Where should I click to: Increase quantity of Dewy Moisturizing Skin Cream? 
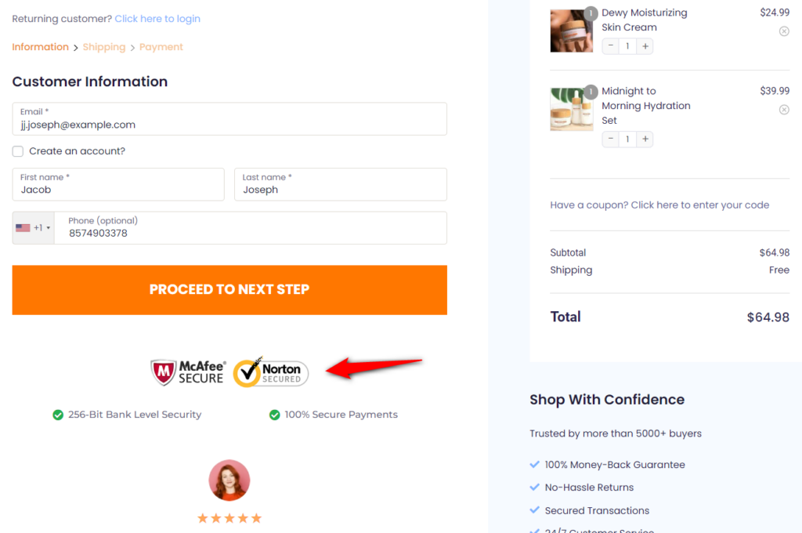645,45
